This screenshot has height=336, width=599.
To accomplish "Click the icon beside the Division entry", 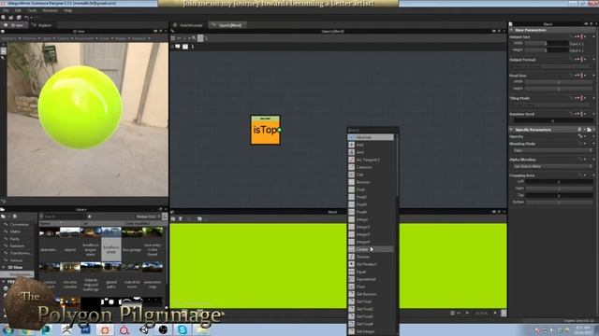I will tap(352, 257).
